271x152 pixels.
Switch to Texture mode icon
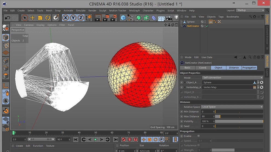(x=6, y=45)
